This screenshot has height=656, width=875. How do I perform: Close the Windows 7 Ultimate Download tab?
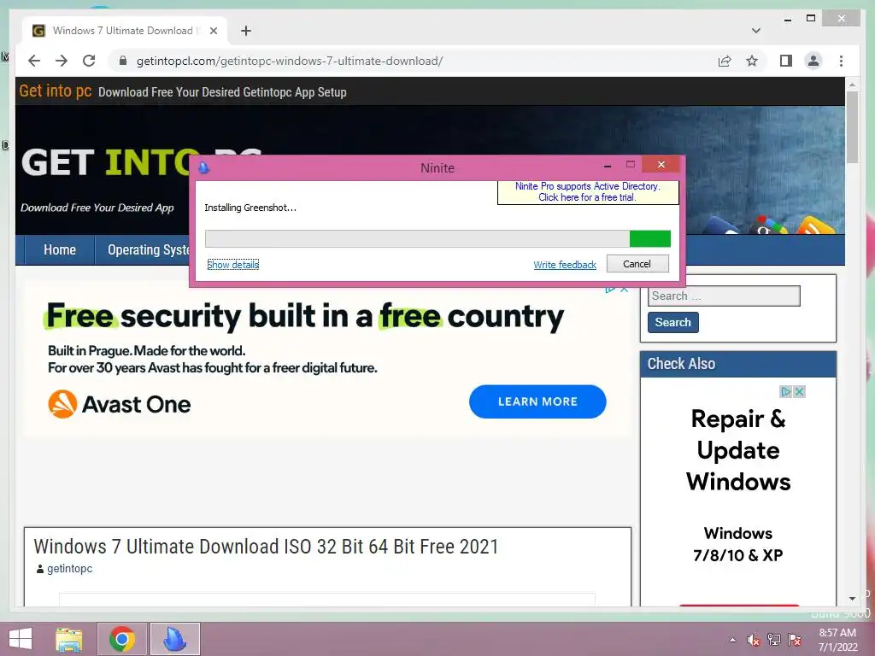click(x=213, y=31)
